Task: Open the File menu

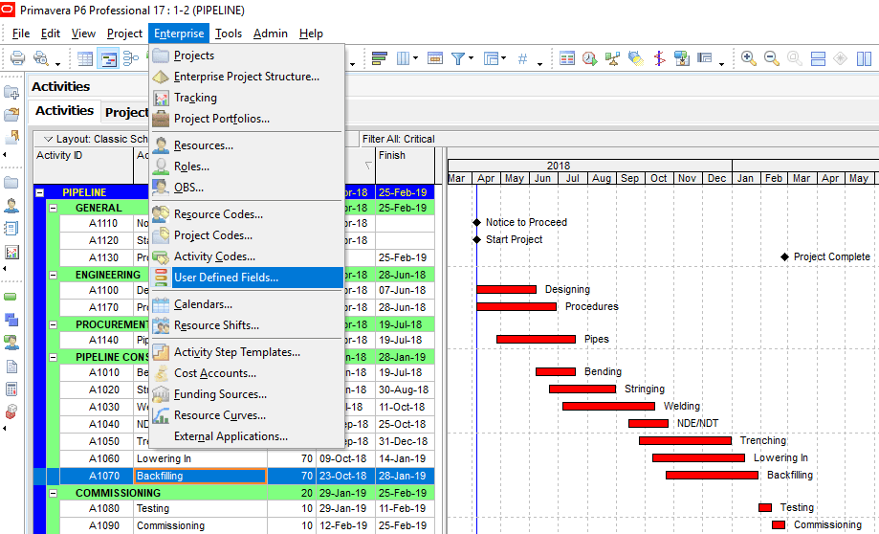Action: click(21, 33)
